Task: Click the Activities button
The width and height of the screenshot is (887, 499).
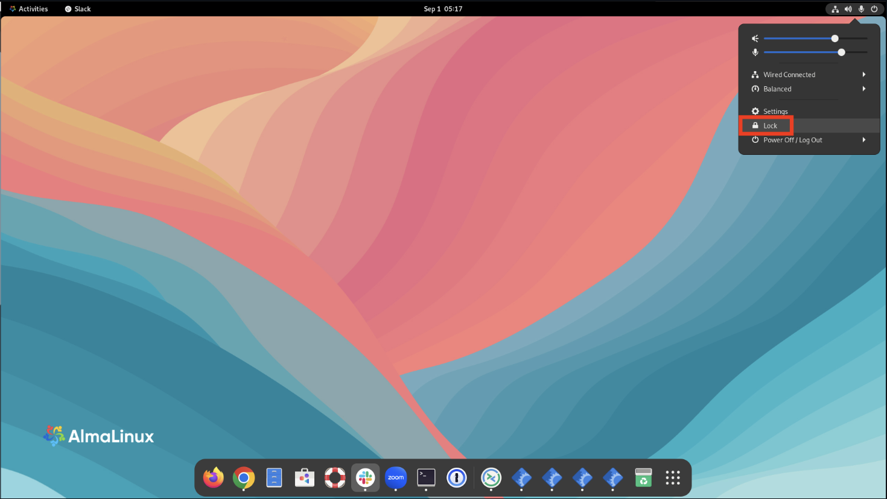Action: [28, 8]
